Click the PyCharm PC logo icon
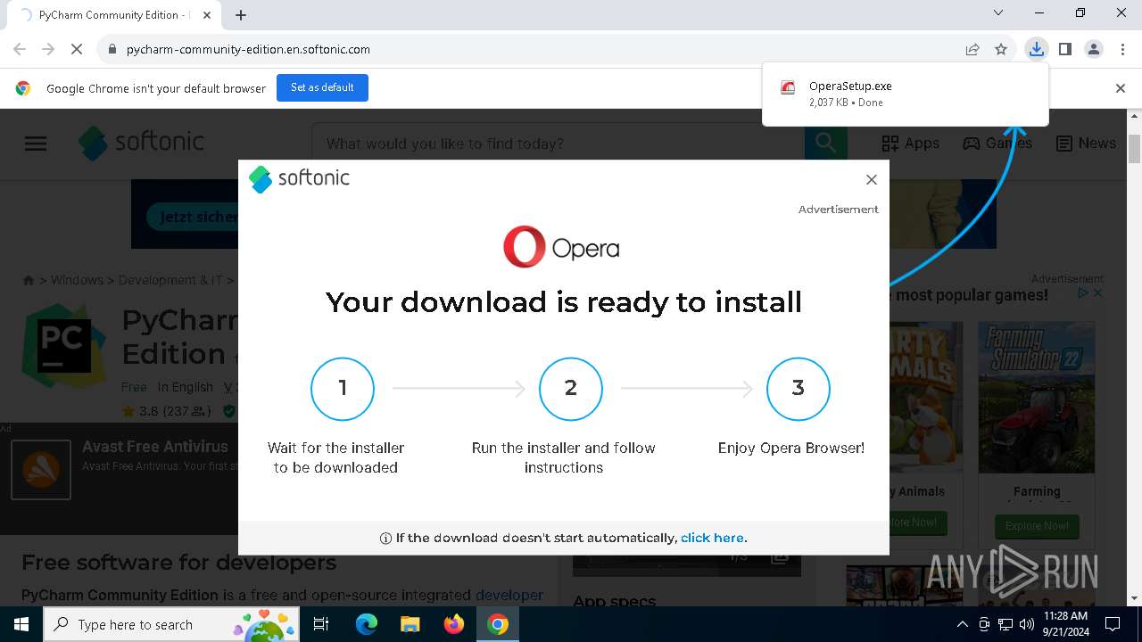This screenshot has width=1142, height=642. [63, 345]
